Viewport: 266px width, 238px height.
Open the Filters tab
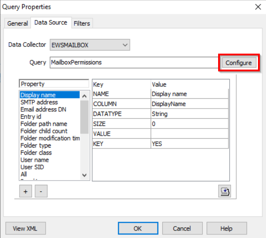pyautogui.click(x=82, y=23)
